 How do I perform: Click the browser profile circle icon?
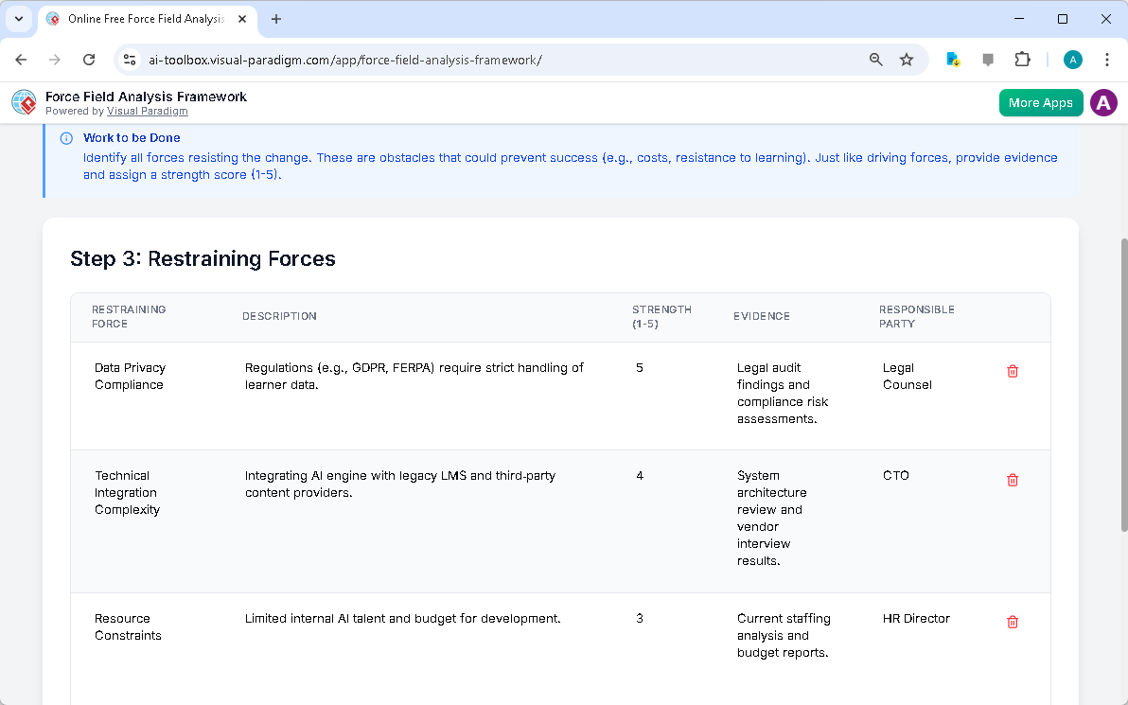point(1072,59)
